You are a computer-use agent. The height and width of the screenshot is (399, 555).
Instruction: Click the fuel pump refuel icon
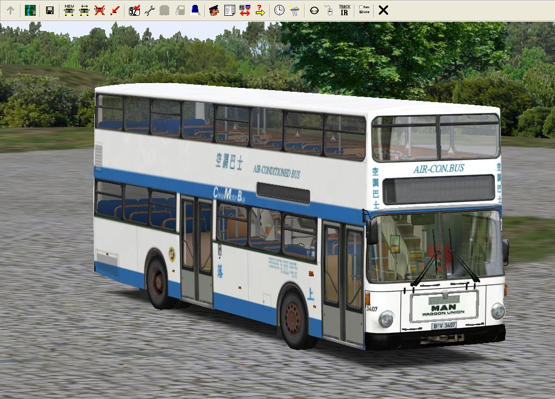180,10
